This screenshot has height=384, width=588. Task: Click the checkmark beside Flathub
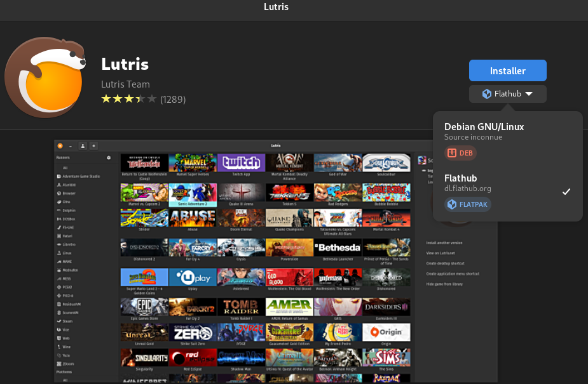point(566,192)
